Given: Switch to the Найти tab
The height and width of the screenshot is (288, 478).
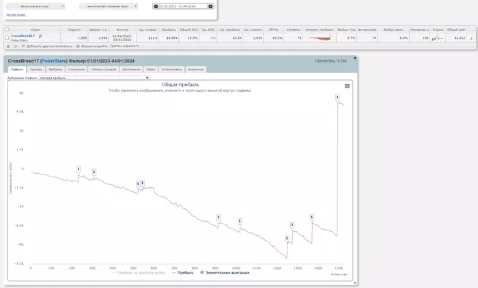Looking at the screenshot, I should 151,69.
